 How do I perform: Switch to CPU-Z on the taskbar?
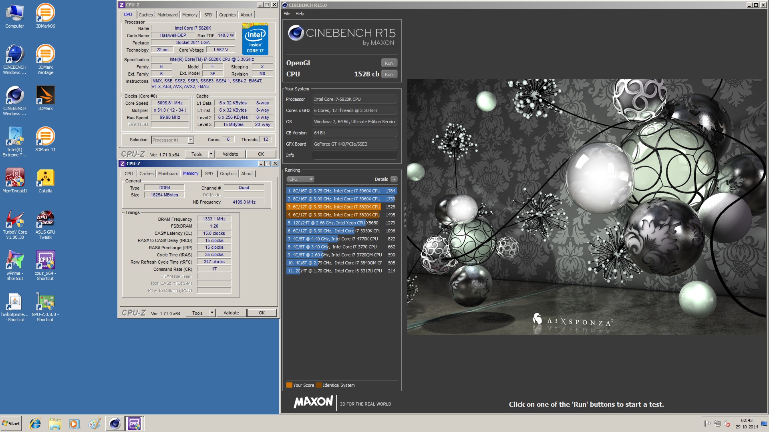click(x=134, y=424)
